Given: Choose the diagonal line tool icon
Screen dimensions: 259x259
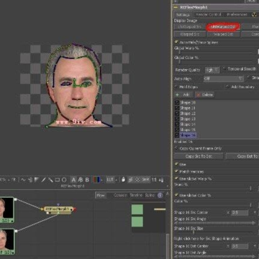Looking at the screenshot, I should (43, 180).
